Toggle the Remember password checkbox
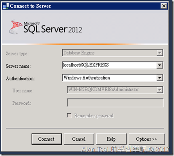This screenshot has width=174, height=156. click(x=69, y=115)
